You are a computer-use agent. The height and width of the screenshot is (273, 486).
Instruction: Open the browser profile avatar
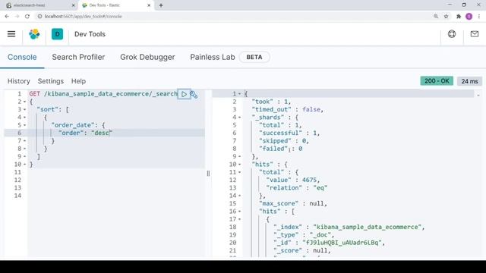point(469,17)
